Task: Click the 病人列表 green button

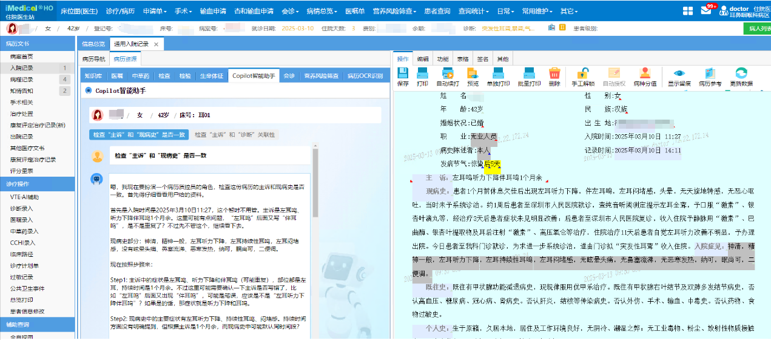Action: [757, 29]
